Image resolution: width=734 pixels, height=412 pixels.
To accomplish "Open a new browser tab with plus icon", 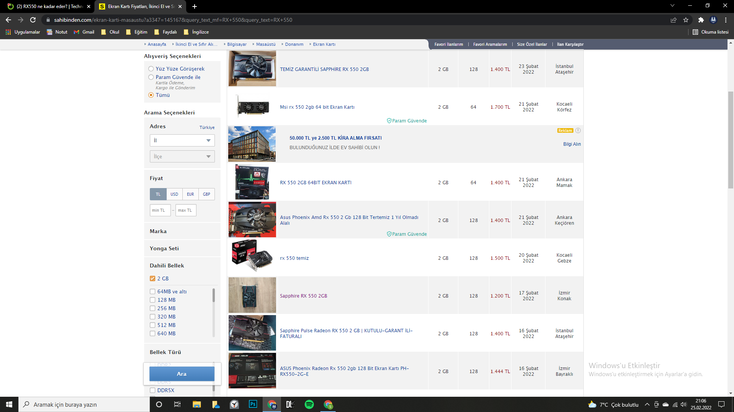I will click(x=195, y=6).
